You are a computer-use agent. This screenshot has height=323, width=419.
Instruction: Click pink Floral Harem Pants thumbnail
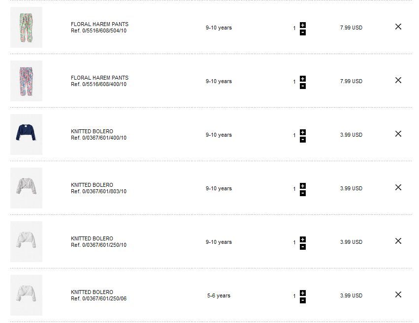pos(26,81)
